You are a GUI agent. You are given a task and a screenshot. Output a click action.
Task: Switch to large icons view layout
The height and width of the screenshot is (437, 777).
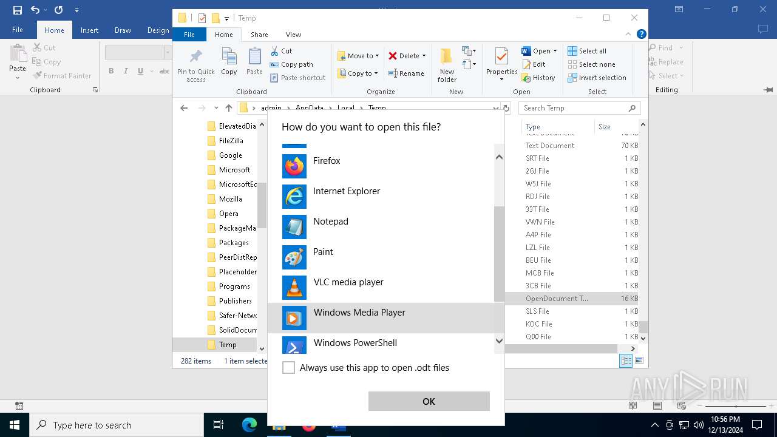click(x=639, y=361)
